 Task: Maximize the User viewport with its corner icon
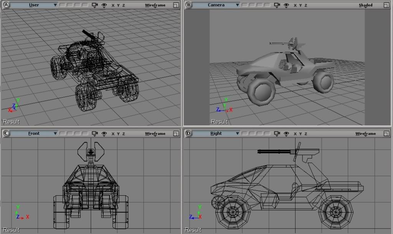pyautogui.click(x=176, y=5)
